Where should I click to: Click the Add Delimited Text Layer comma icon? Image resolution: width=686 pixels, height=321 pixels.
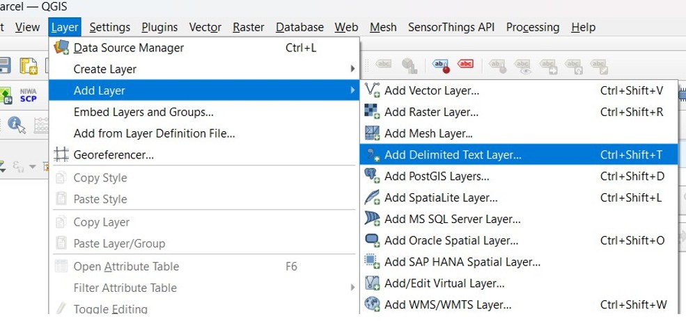(x=373, y=154)
